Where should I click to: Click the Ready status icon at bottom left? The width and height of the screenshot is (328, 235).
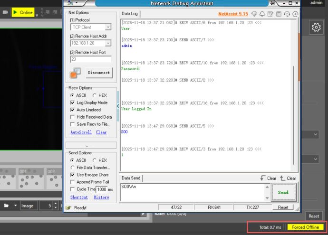point(68,207)
